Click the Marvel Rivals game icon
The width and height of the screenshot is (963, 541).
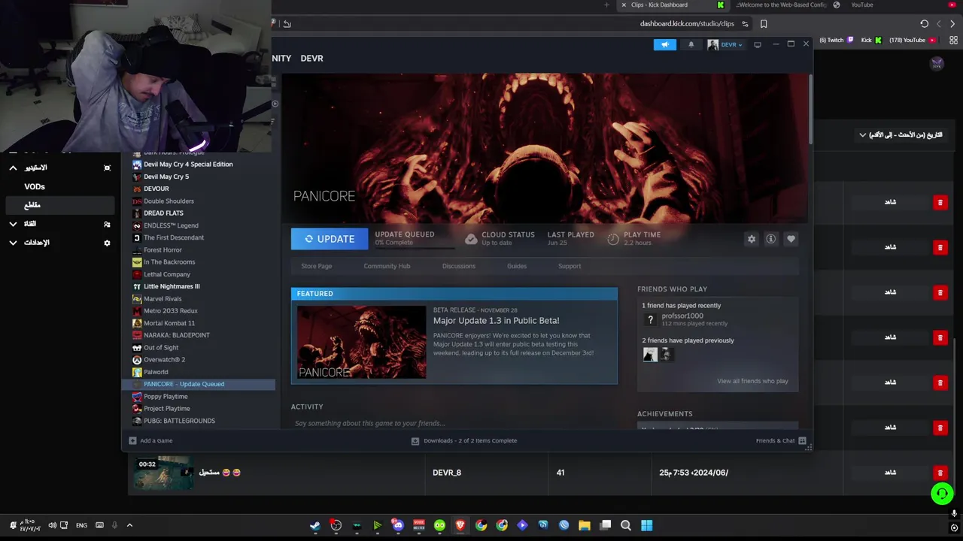pos(137,298)
